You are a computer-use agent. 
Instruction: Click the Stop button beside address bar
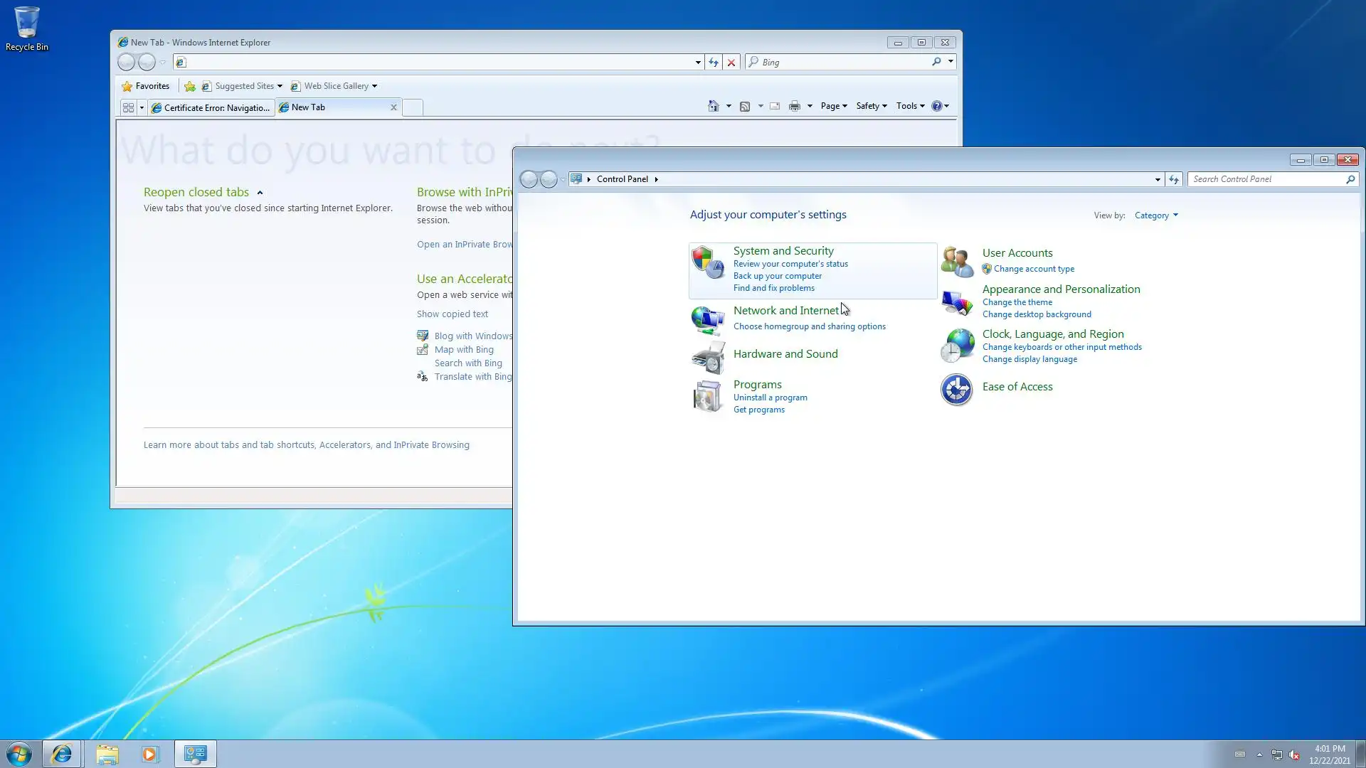point(731,63)
